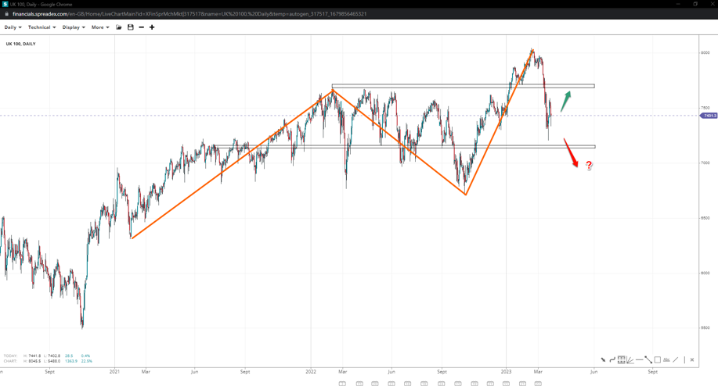Click the 7451.3 current price label
The height and width of the screenshot is (386, 718).
[709, 116]
